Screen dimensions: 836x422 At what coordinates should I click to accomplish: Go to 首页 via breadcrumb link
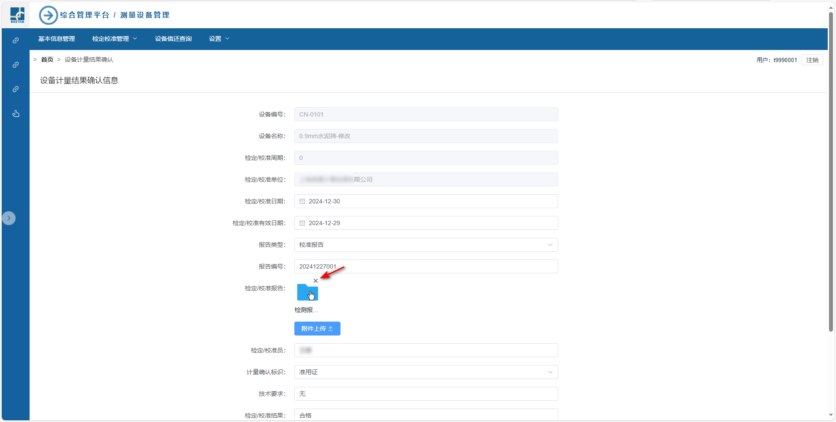[47, 60]
